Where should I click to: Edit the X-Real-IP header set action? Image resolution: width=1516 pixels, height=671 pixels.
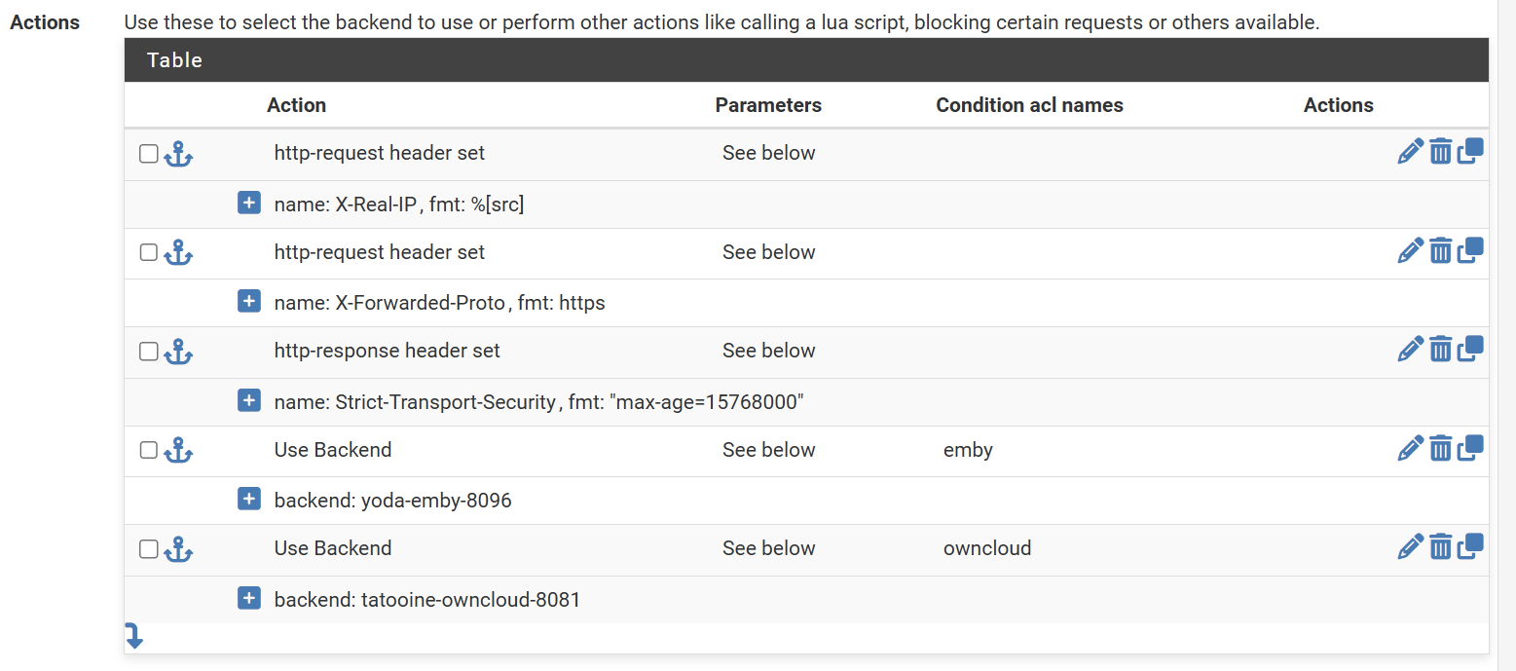pyautogui.click(x=1410, y=152)
